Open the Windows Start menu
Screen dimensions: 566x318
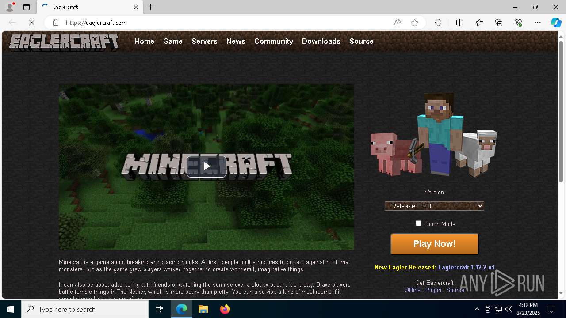(11, 309)
